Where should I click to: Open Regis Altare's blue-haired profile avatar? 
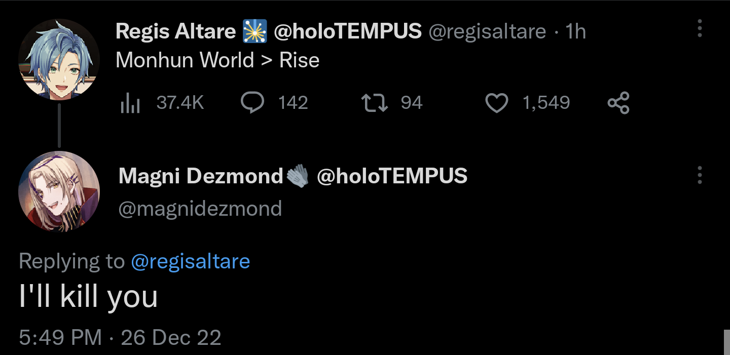[59, 60]
